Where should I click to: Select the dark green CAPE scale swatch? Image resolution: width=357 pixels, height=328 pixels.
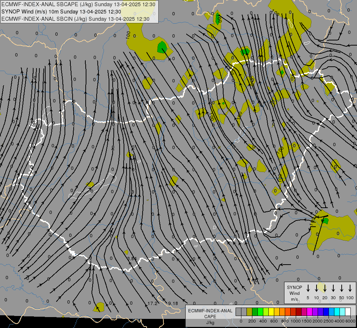point(255,312)
